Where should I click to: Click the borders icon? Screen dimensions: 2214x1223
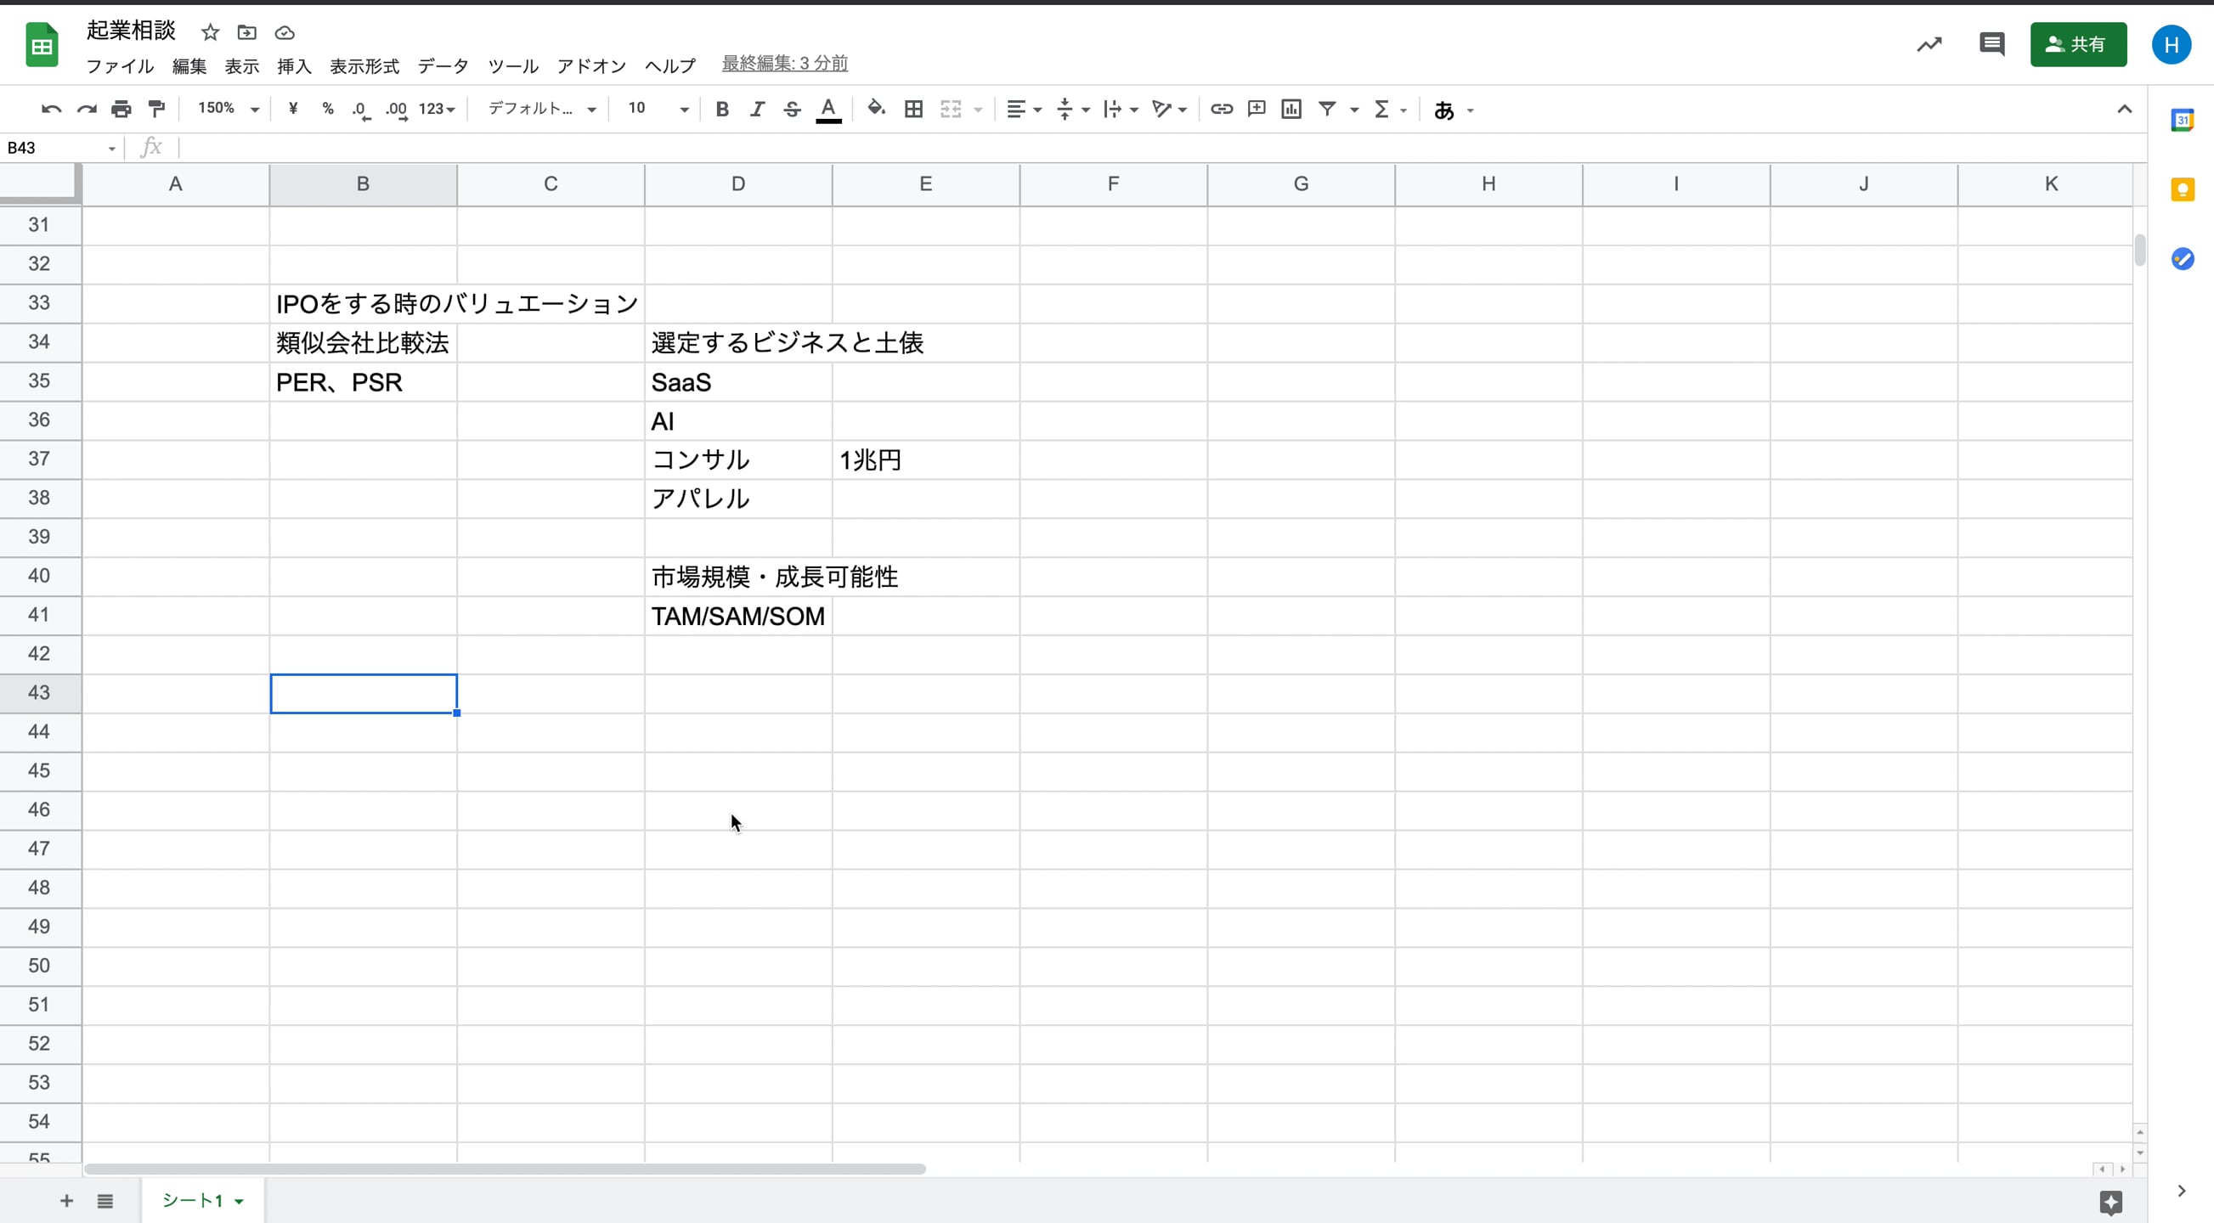(x=913, y=110)
